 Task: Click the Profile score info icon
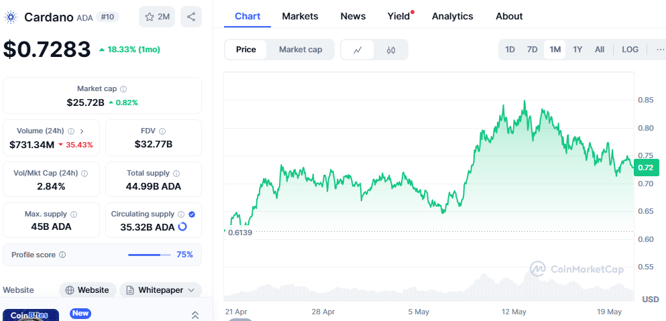tap(62, 255)
